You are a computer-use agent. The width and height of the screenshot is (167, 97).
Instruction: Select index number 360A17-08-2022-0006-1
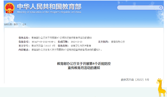pyautogui.click(x=43, y=42)
